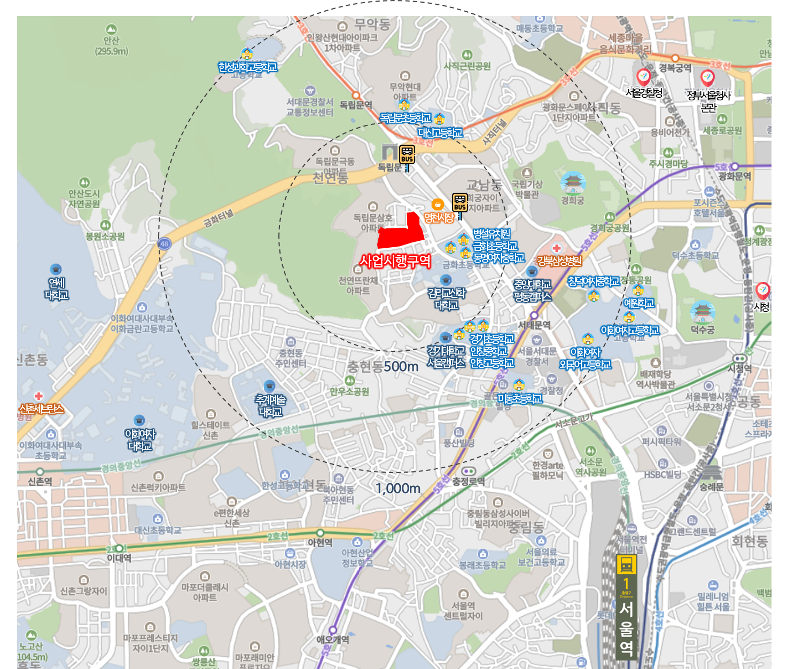Click the route 48 road shield
This screenshot has height=669, width=787.
(165, 244)
